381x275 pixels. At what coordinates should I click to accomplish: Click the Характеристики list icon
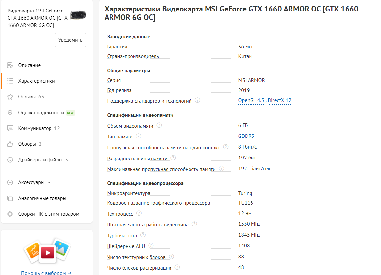pyautogui.click(x=10, y=81)
